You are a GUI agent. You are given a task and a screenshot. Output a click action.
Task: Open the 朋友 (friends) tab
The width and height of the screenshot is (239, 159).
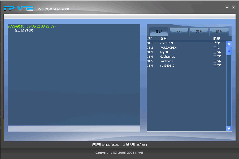[x=219, y=31]
